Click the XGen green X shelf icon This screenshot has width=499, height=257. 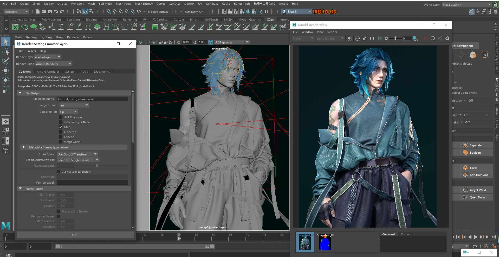[x=15, y=27]
